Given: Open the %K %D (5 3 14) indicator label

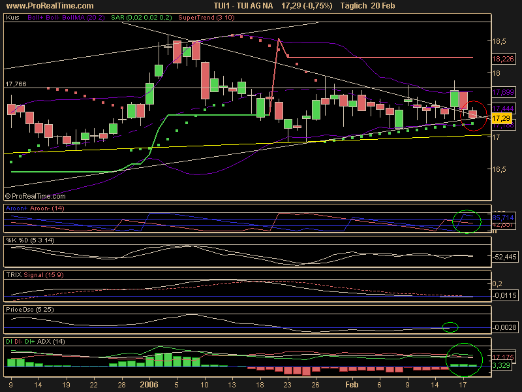Looking at the screenshot, I should click(x=30, y=240).
